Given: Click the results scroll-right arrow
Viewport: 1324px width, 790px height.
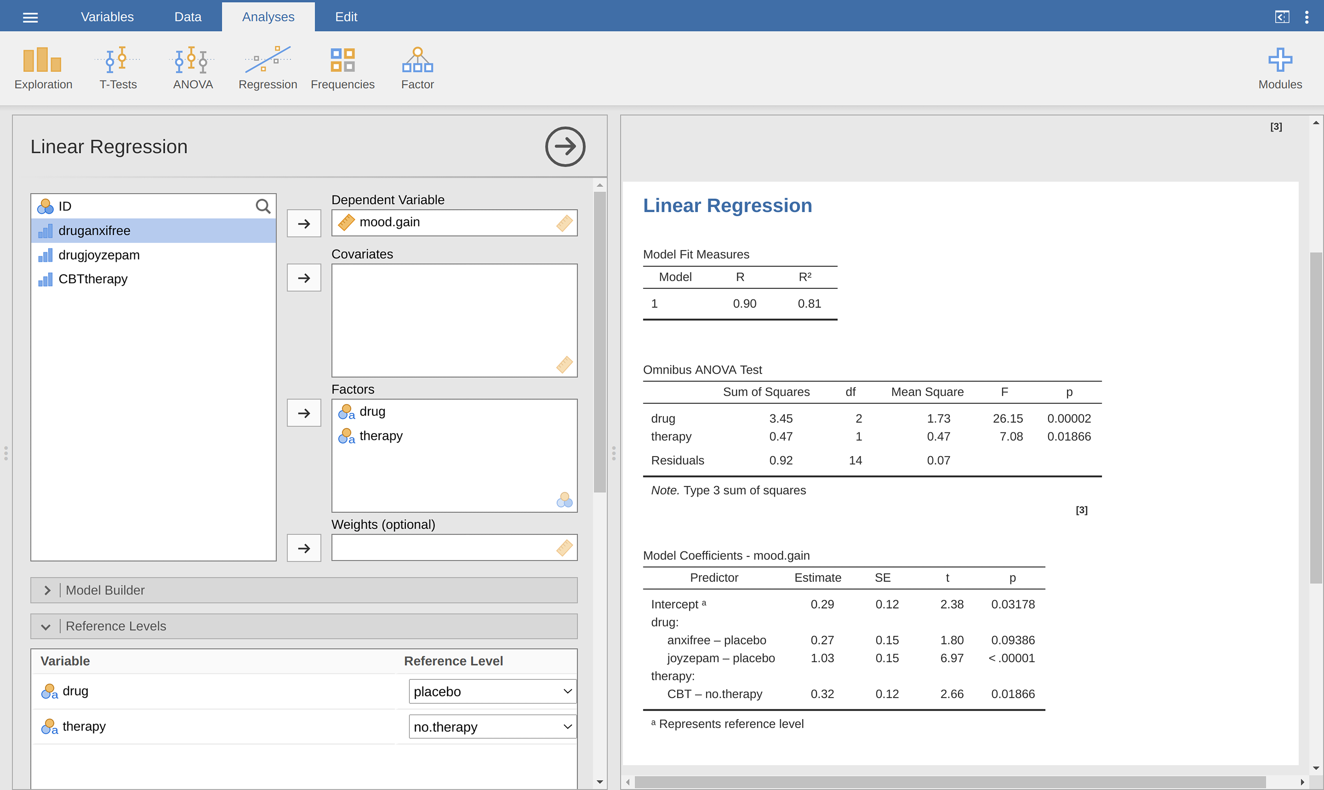Looking at the screenshot, I should coord(1302,782).
